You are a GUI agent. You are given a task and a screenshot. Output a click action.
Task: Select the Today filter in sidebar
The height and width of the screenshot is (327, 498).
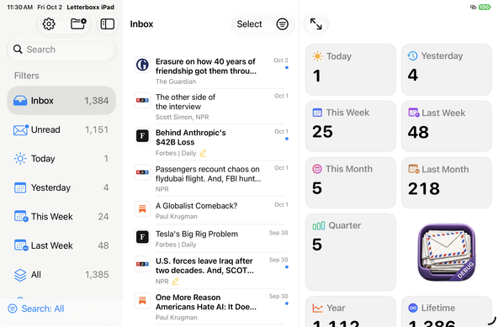tap(61, 158)
